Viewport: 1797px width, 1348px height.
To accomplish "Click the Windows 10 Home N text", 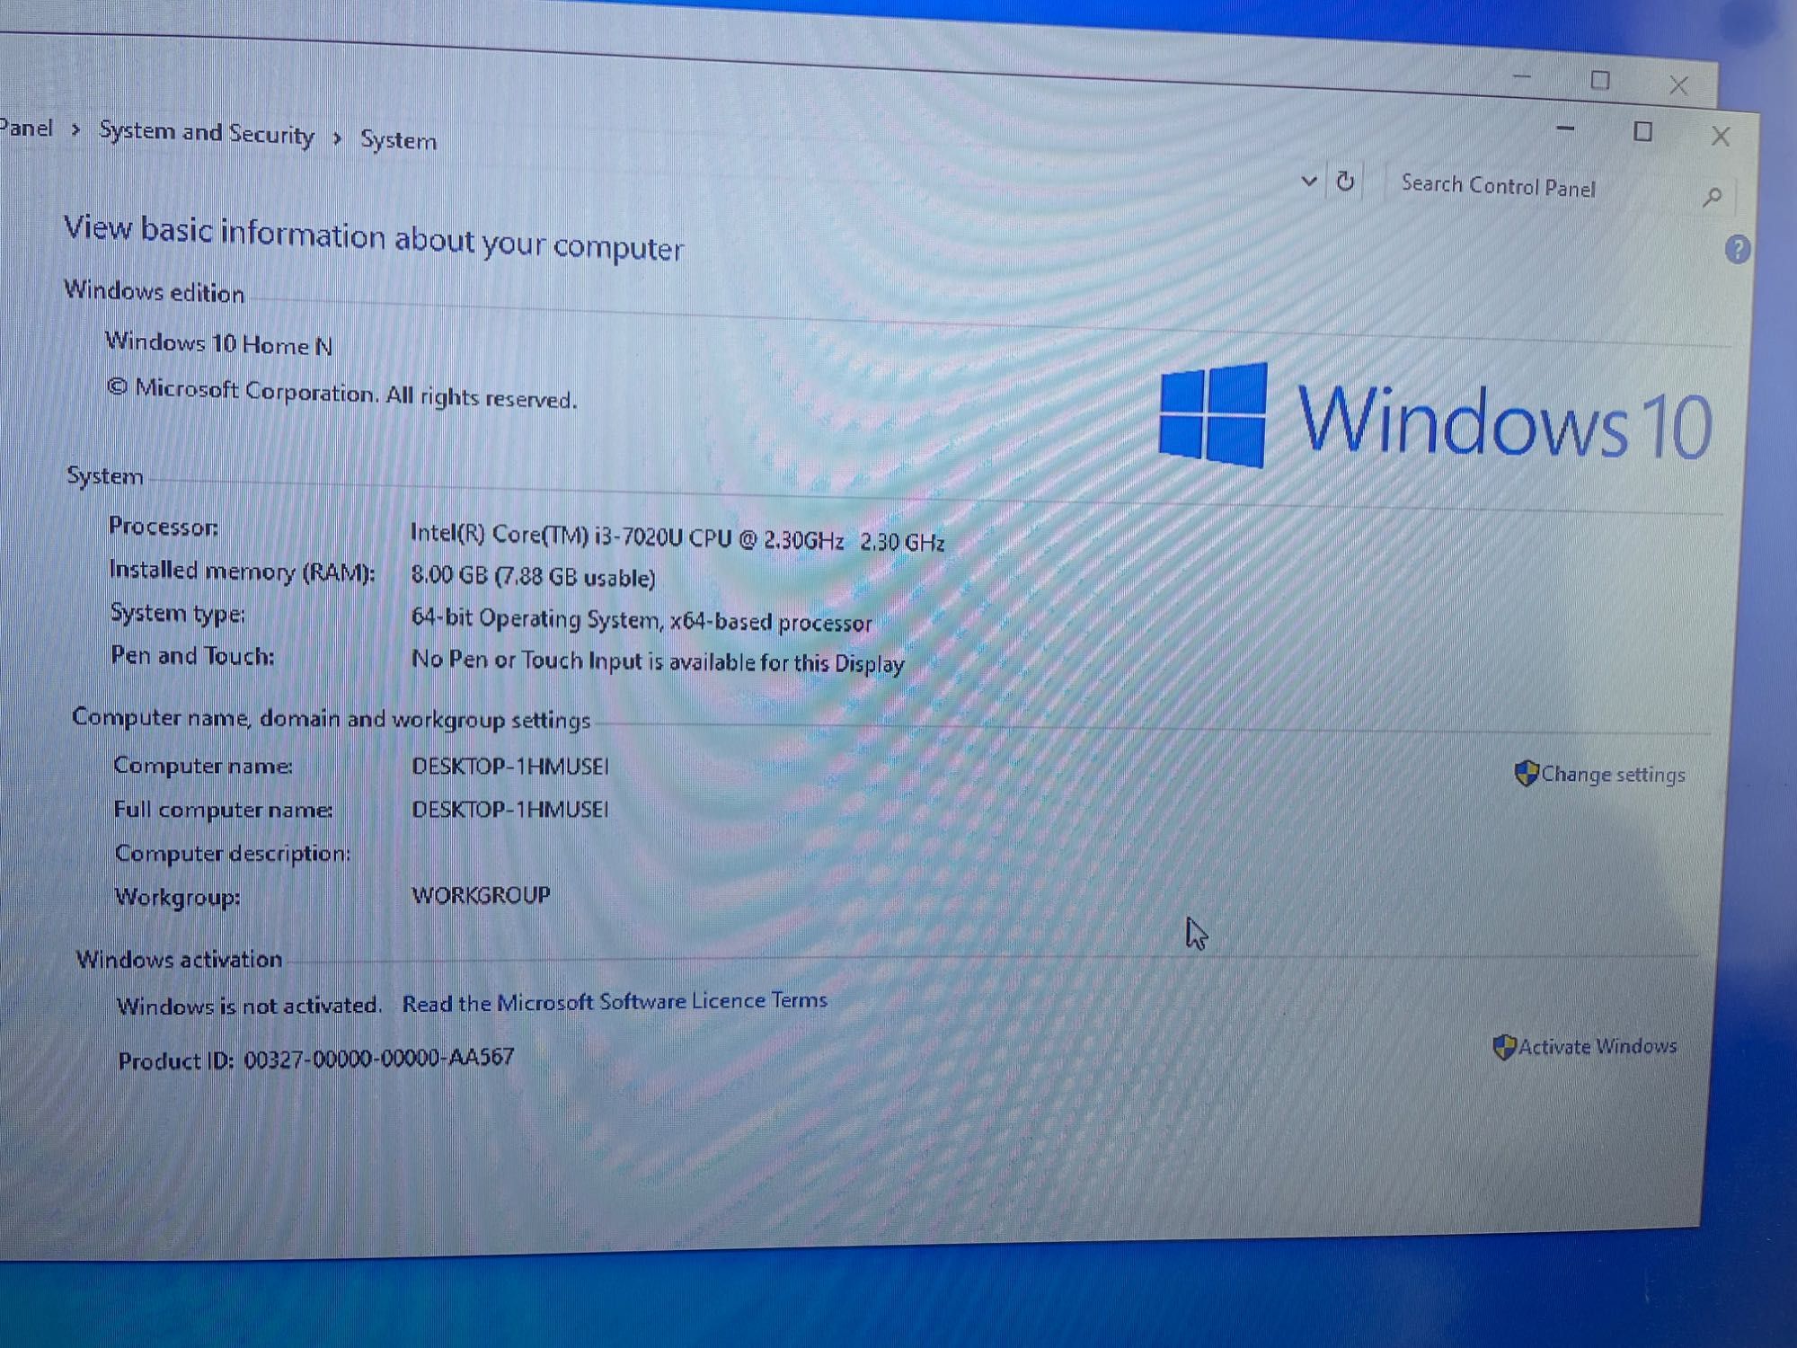I will pyautogui.click(x=218, y=343).
